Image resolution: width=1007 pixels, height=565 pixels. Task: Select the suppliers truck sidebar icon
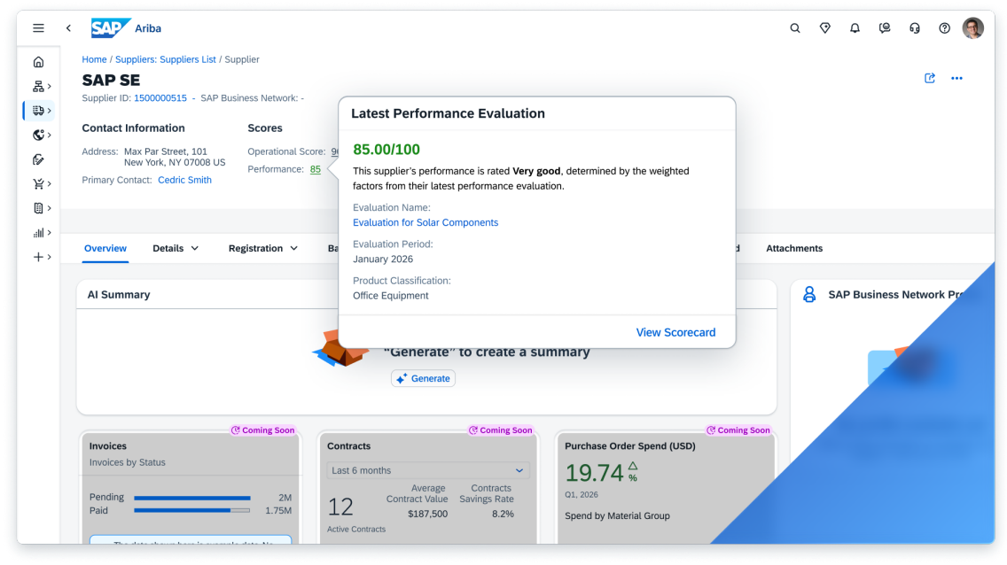point(38,111)
